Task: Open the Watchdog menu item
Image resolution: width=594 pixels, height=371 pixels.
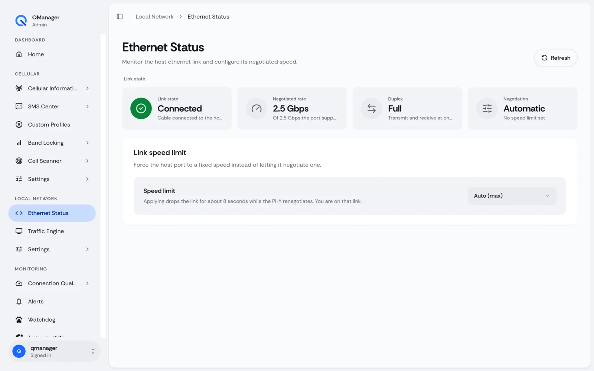Action: click(52, 319)
